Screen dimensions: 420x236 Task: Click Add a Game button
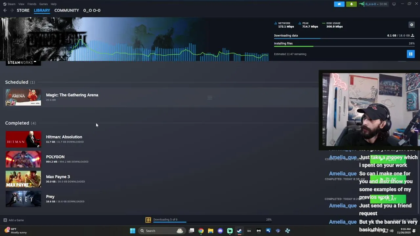point(13,220)
